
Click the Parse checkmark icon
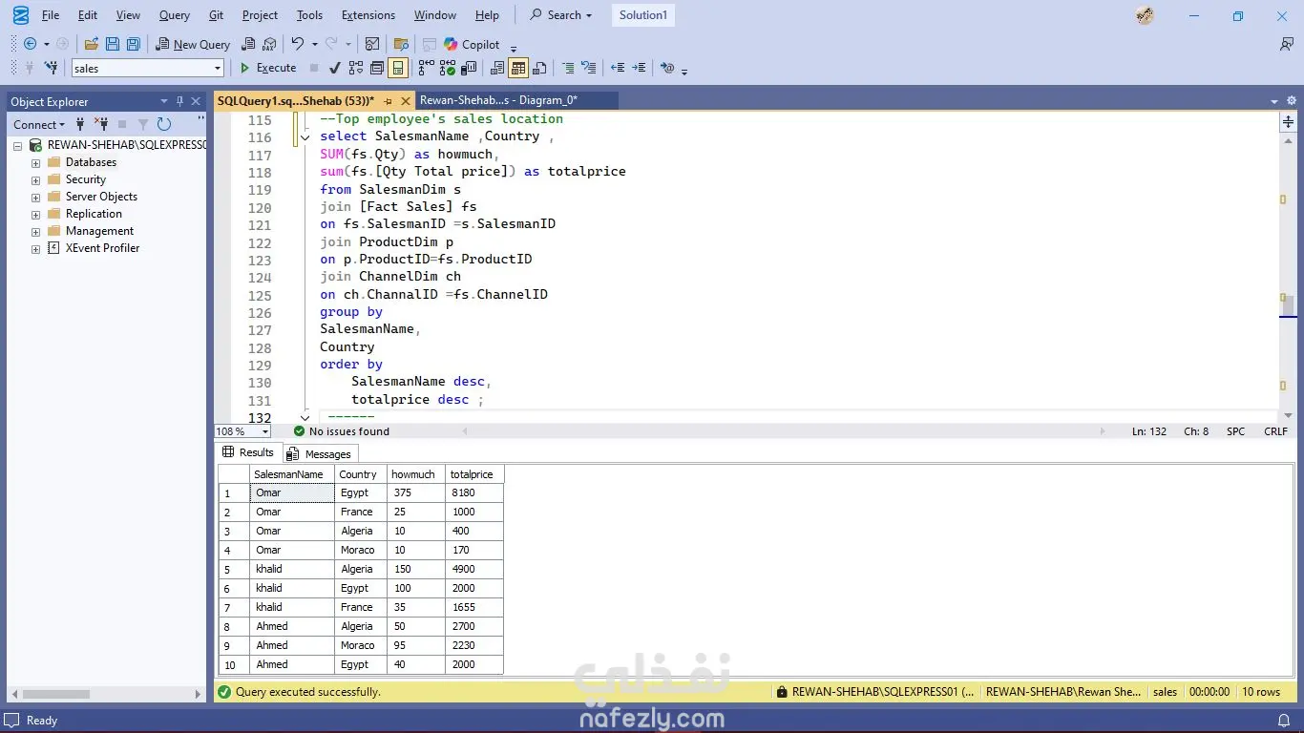(334, 68)
